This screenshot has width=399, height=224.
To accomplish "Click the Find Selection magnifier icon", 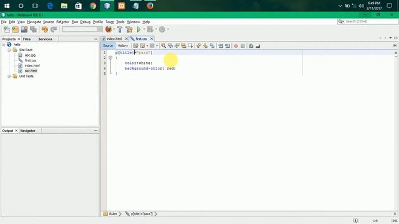I will 163,45.
